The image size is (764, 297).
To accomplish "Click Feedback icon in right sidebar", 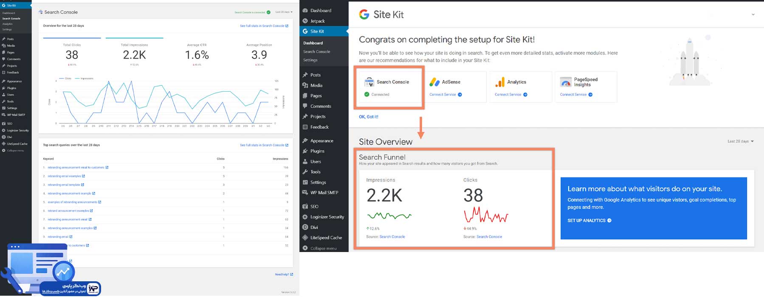I will 305,127.
